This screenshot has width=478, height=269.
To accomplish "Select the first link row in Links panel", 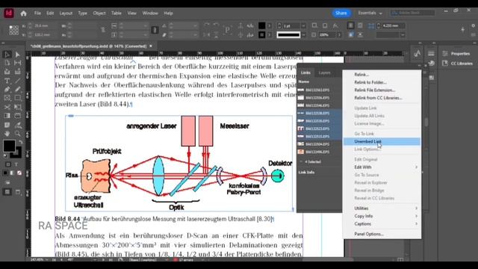I will 319,90.
